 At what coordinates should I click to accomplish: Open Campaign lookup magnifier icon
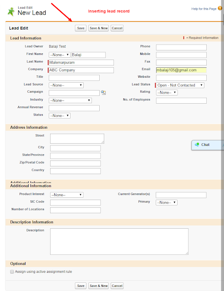[x=103, y=92]
